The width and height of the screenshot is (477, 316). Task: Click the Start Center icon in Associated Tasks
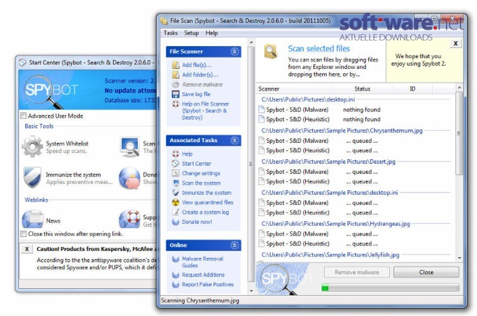click(176, 164)
